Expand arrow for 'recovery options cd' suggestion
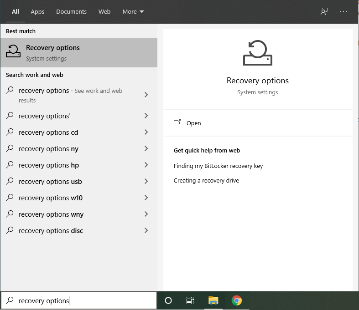This screenshot has width=359, height=310. [146, 132]
